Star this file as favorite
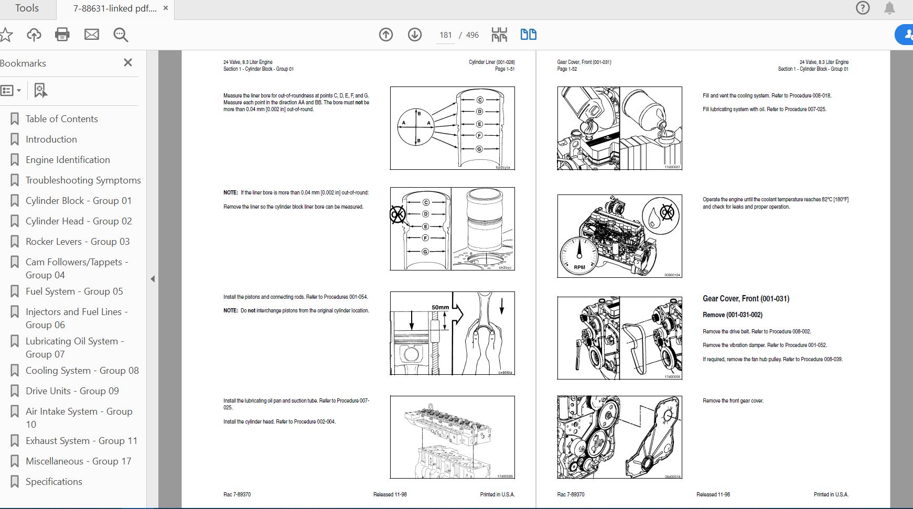The height and width of the screenshot is (509, 913). (x=6, y=35)
